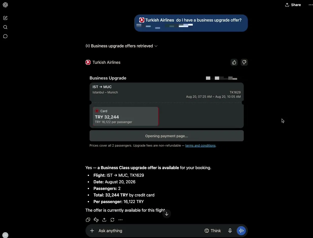Click the 'TRY 16,122 per passenger' text
Viewport: 313px width, 238px height.
click(113, 122)
